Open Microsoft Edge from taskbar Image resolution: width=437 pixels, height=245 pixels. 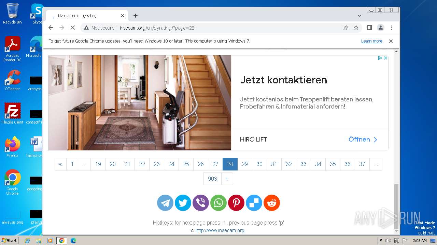(73, 241)
